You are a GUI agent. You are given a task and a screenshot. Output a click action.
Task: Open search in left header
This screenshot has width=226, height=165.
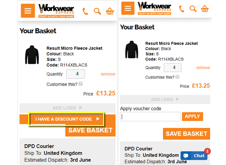coord(98,11)
